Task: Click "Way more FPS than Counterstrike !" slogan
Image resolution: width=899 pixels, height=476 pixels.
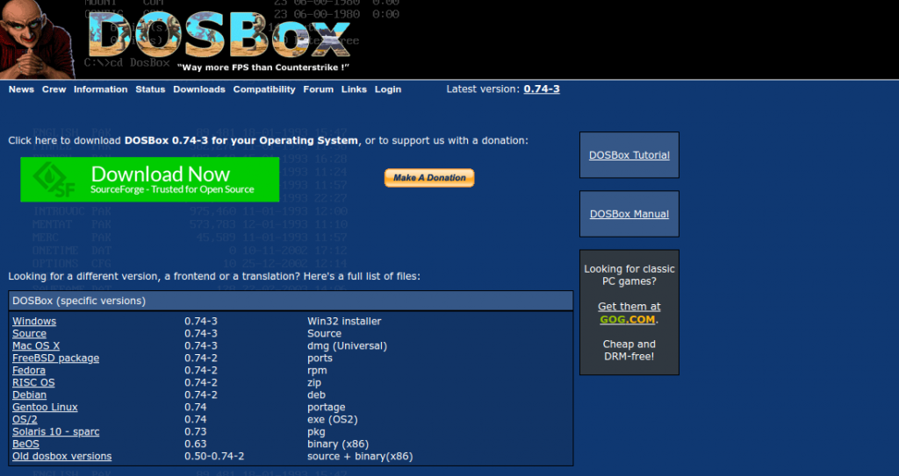Action: tap(263, 67)
